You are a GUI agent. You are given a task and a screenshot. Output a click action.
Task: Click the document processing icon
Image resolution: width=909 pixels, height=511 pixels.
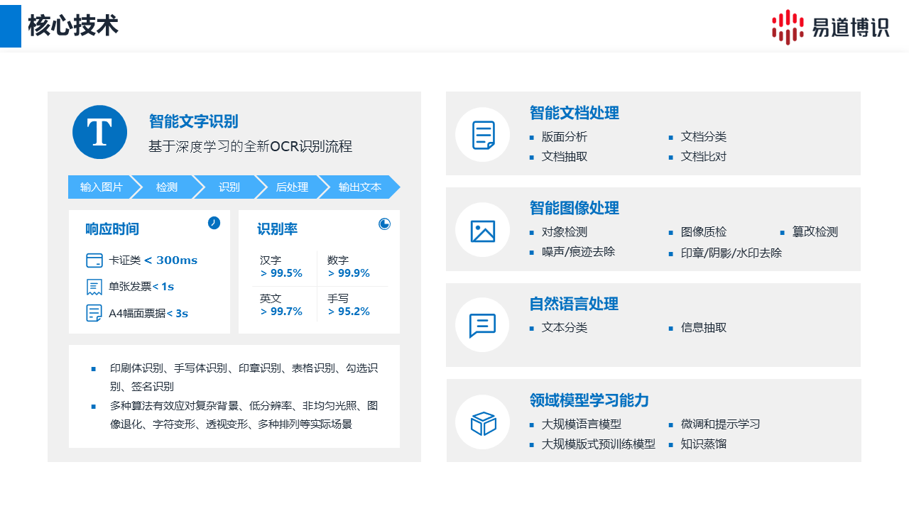(483, 135)
